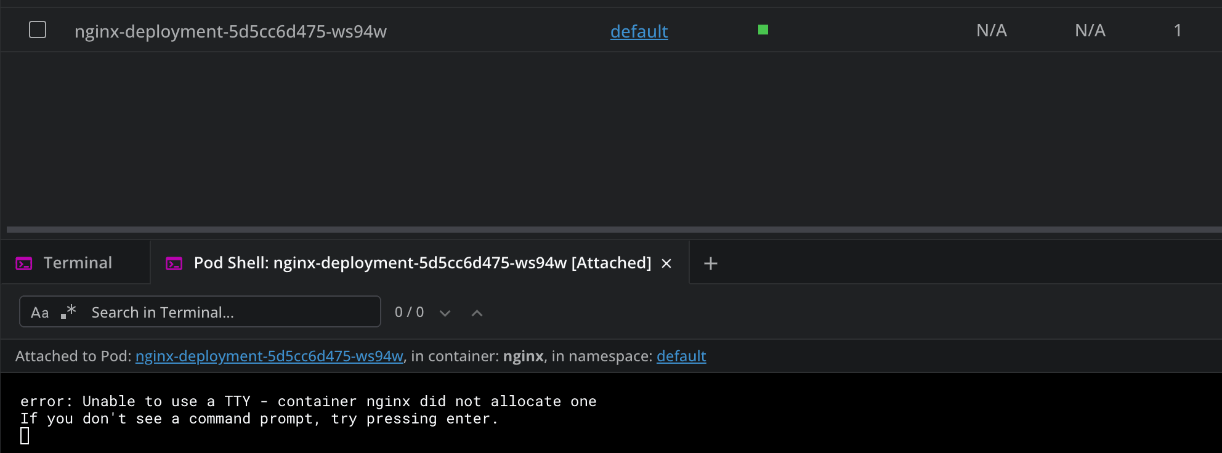Click the horizontal scrollbar under the pod table
This screenshot has height=453, width=1222.
613,230
